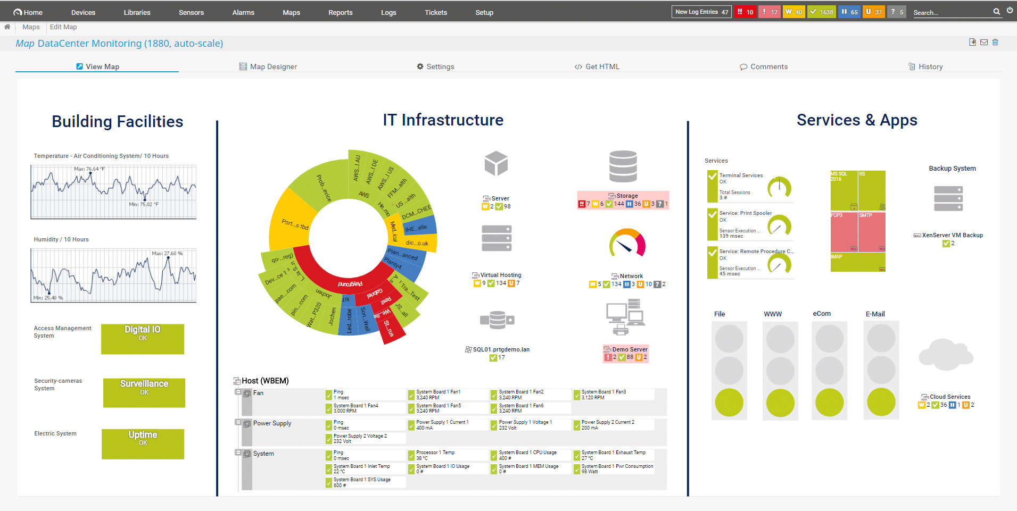Click the SQL01.prtgdemo.lan database icon
Viewport: 1017px width, 511px height.
(x=498, y=319)
